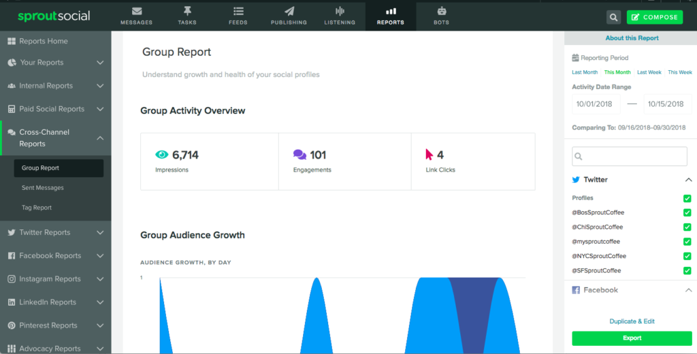
Task: Expand Twitter Reports chevron
Action: [100, 233]
